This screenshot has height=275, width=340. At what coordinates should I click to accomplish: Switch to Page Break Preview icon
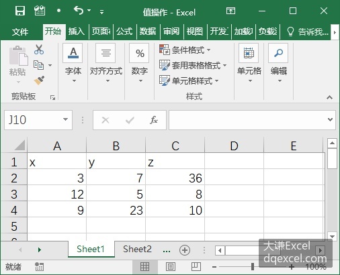click(196, 266)
